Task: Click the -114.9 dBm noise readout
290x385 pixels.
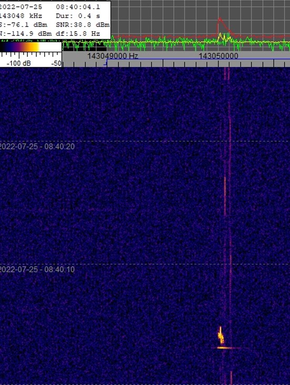Action: (26, 33)
